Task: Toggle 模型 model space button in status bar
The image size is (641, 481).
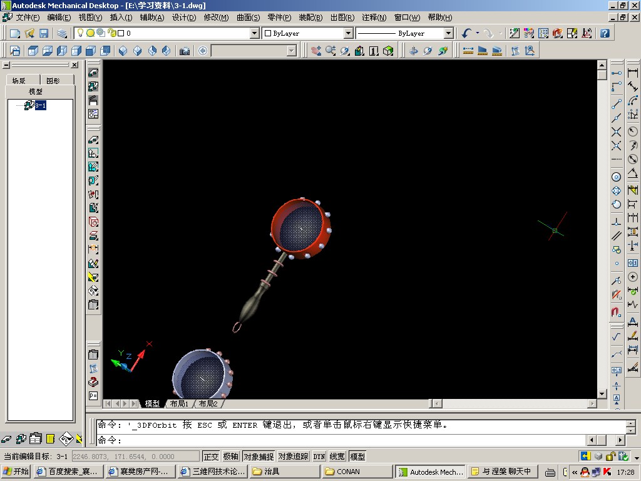Action: coord(357,457)
